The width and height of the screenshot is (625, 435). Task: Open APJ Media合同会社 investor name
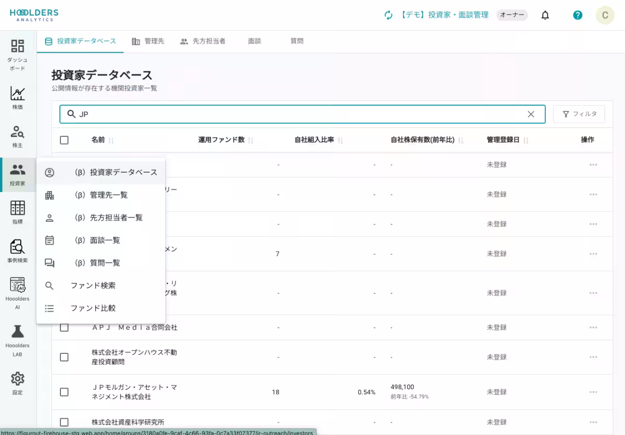pyautogui.click(x=134, y=327)
